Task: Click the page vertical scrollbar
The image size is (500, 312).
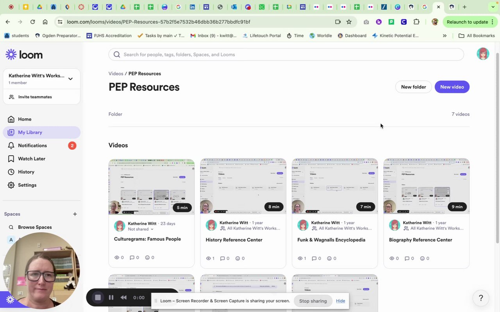Action: [497, 148]
